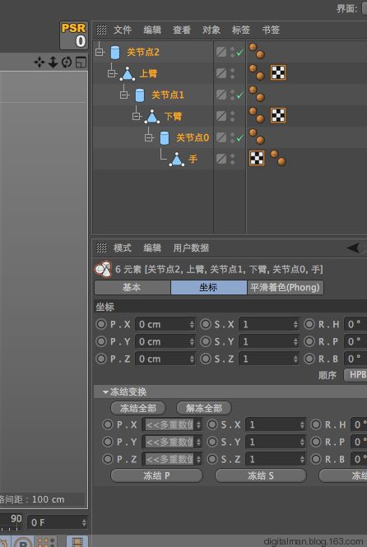This screenshot has height=547, width=367.
Task: Click the attribute manager back arrow
Action: 353,248
